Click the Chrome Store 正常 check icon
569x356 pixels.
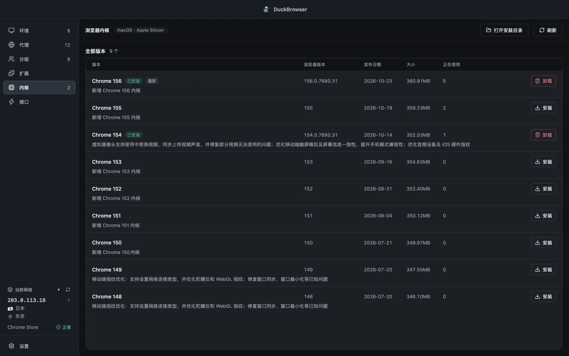pyautogui.click(x=58, y=327)
